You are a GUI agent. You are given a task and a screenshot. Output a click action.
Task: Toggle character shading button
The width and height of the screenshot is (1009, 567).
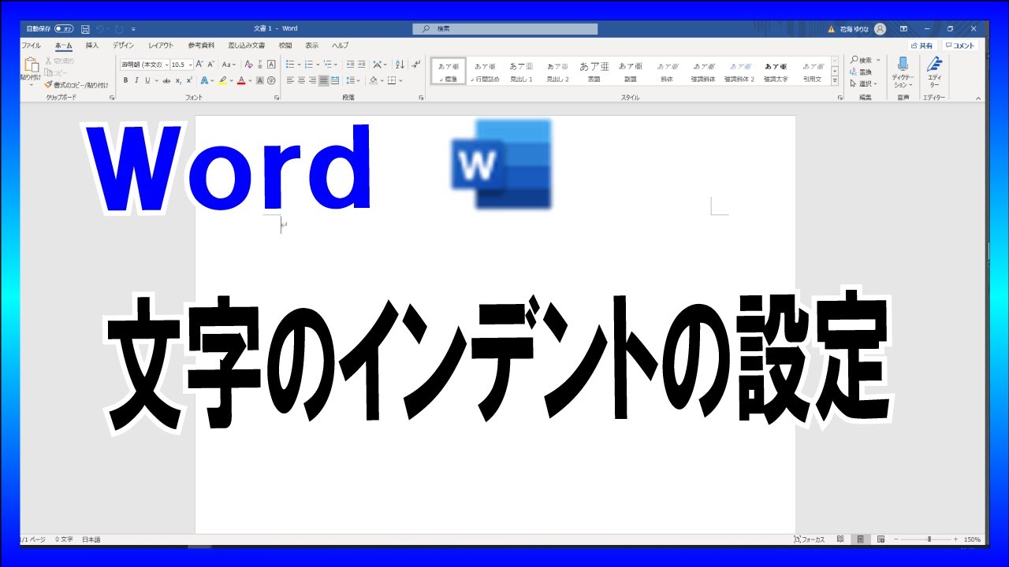point(260,80)
